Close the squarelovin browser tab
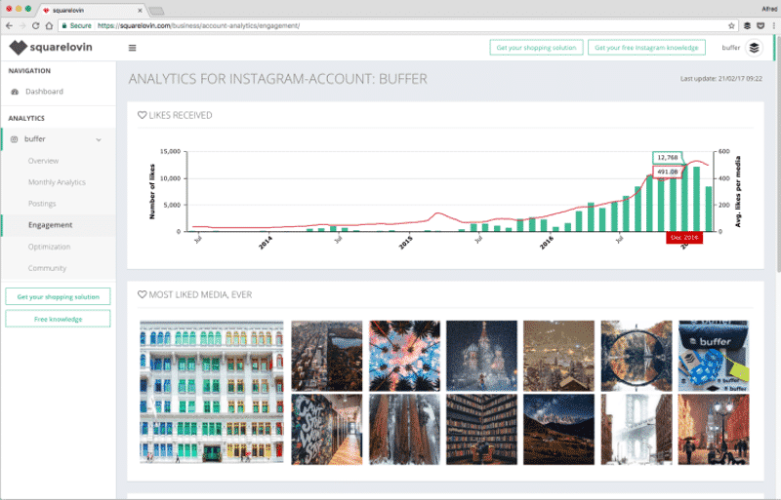This screenshot has height=500, width=781. coord(140,10)
